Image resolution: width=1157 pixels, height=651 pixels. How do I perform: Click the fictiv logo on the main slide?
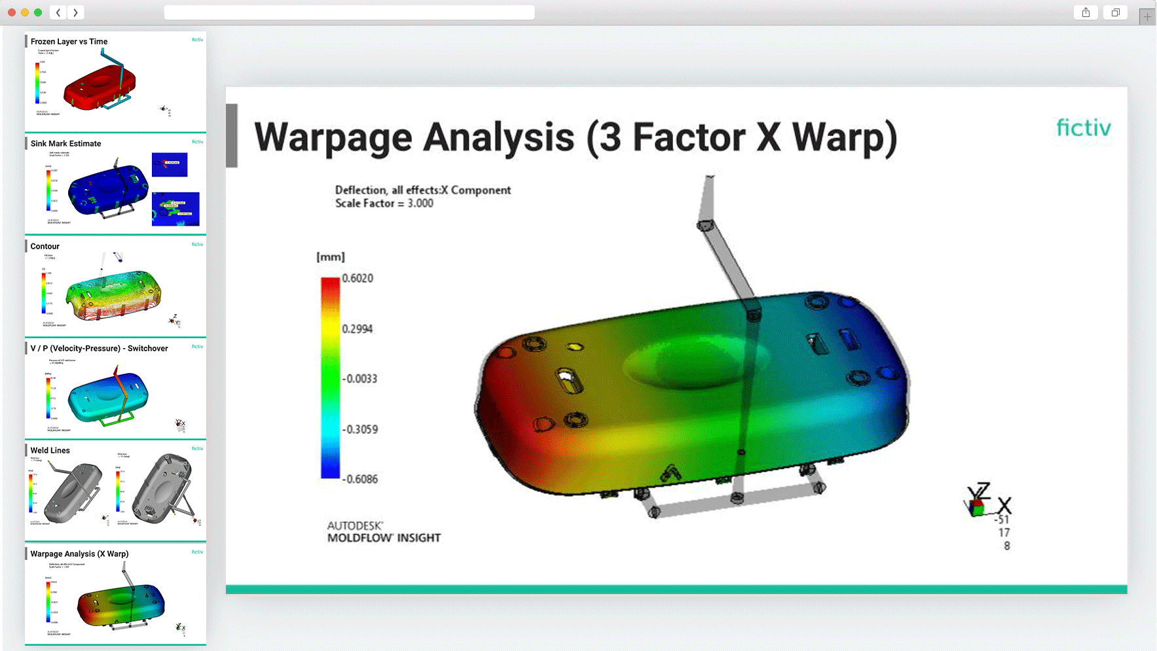(1084, 128)
